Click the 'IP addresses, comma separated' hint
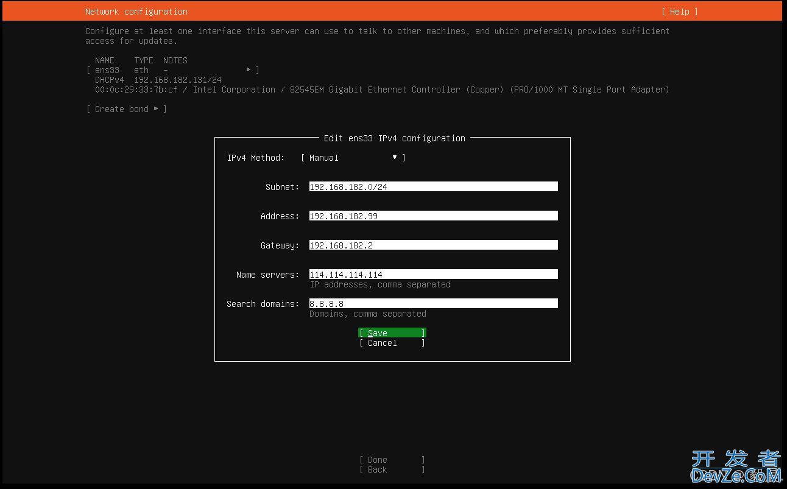 [380, 284]
